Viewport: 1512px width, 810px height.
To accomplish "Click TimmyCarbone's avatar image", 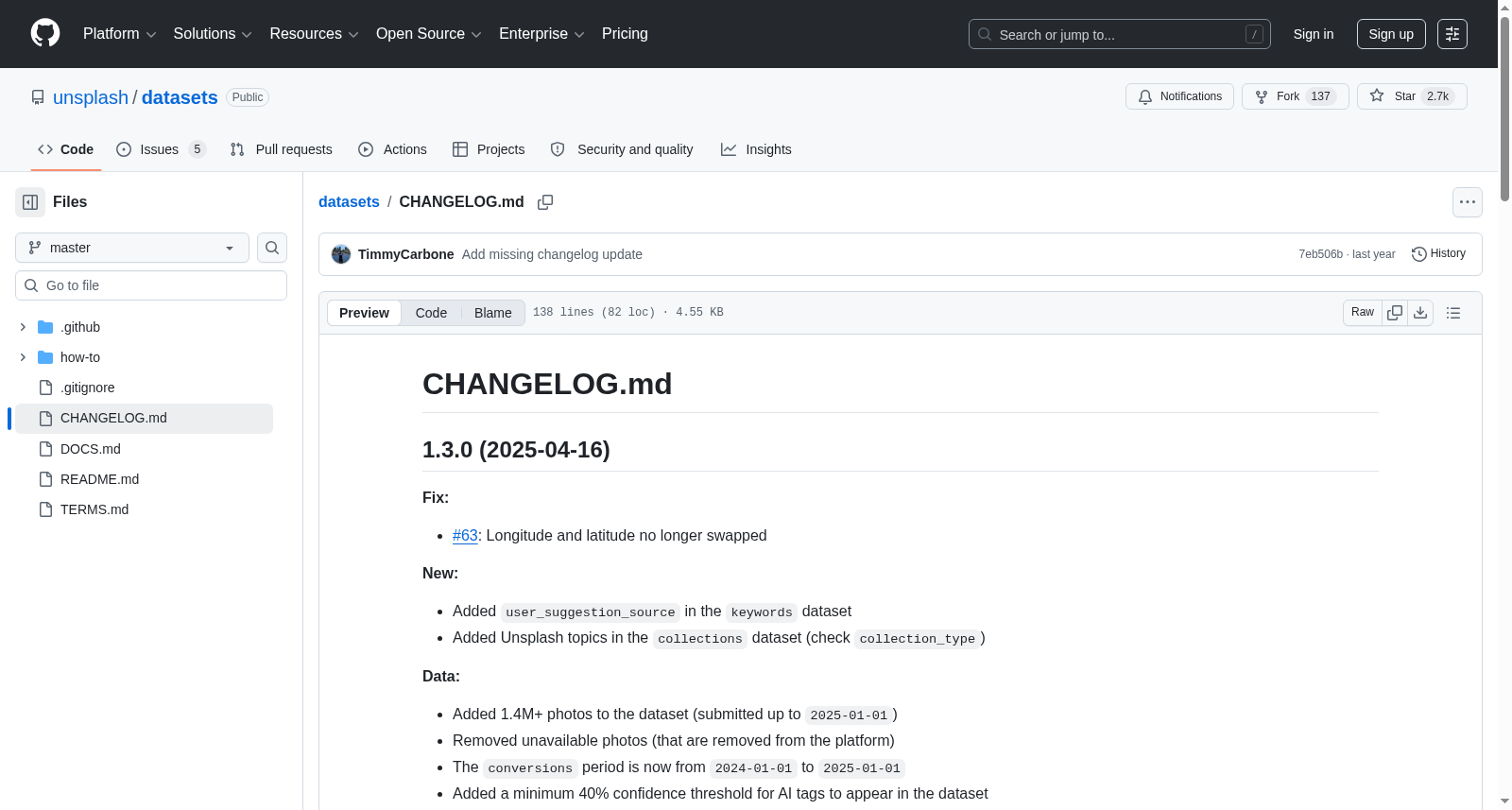I will pos(341,254).
